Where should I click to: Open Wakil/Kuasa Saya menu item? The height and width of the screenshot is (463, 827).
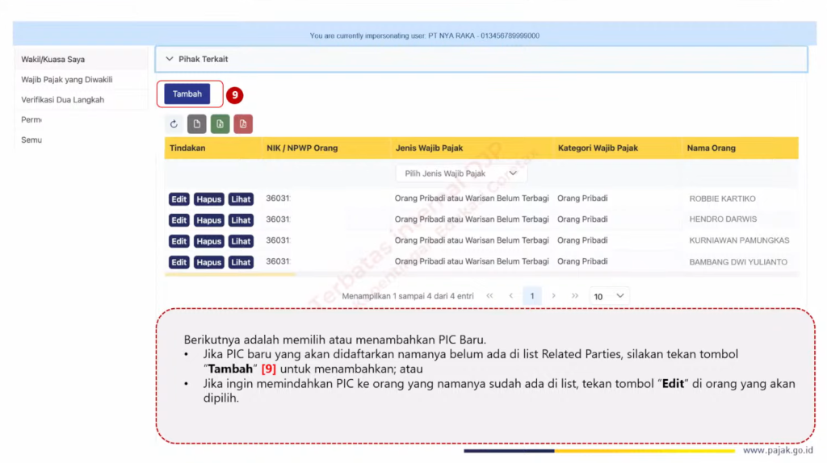tap(53, 59)
